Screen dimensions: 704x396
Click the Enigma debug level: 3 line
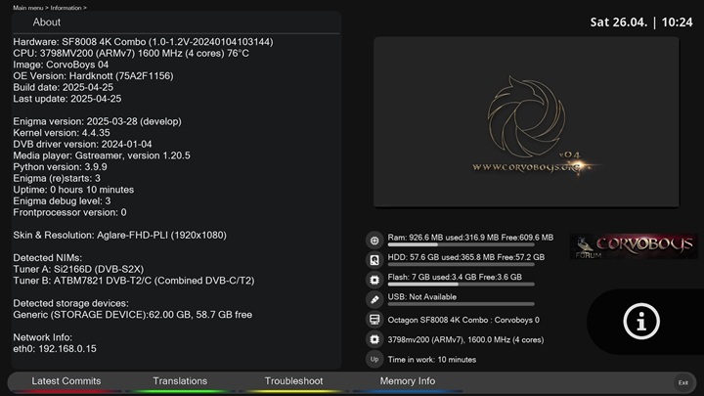[62, 201]
